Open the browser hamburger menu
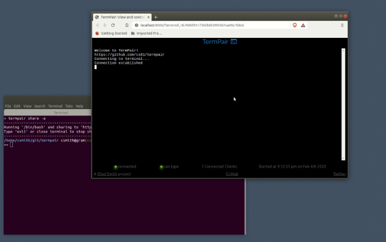This screenshot has height=242, width=386. pyautogui.click(x=342, y=25)
